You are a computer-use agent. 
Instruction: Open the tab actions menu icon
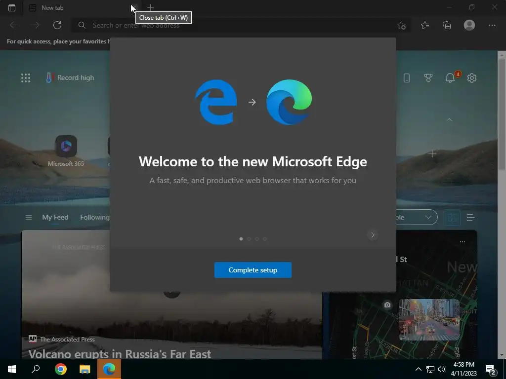[12, 8]
